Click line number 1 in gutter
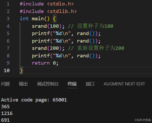 (x=8, y=4)
